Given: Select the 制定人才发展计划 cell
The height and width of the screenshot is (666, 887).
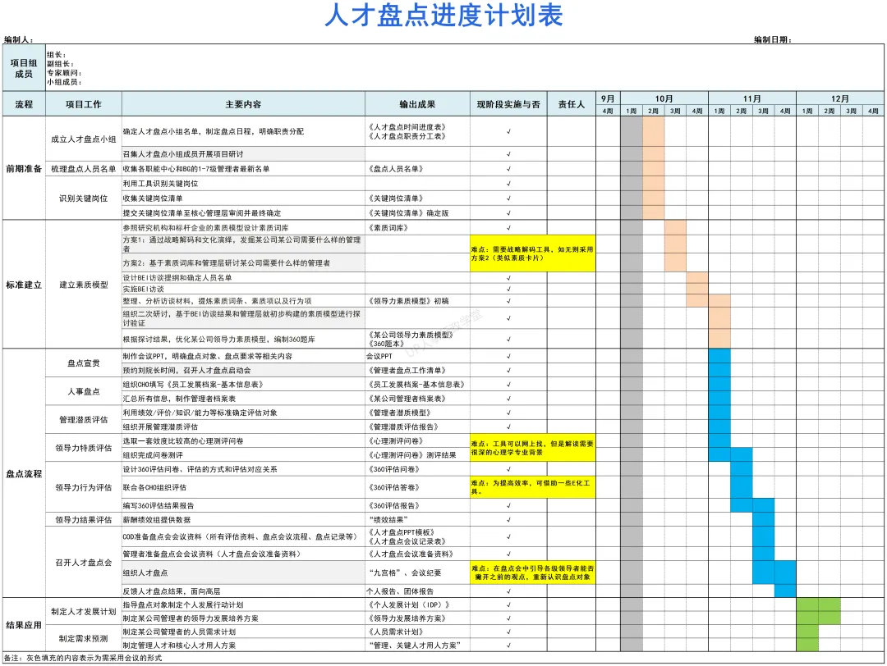Looking at the screenshot, I should tap(84, 612).
